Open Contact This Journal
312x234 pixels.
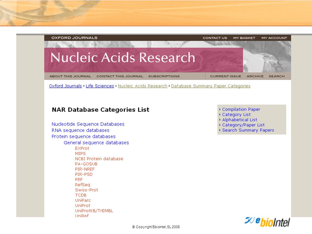[x=120, y=76]
